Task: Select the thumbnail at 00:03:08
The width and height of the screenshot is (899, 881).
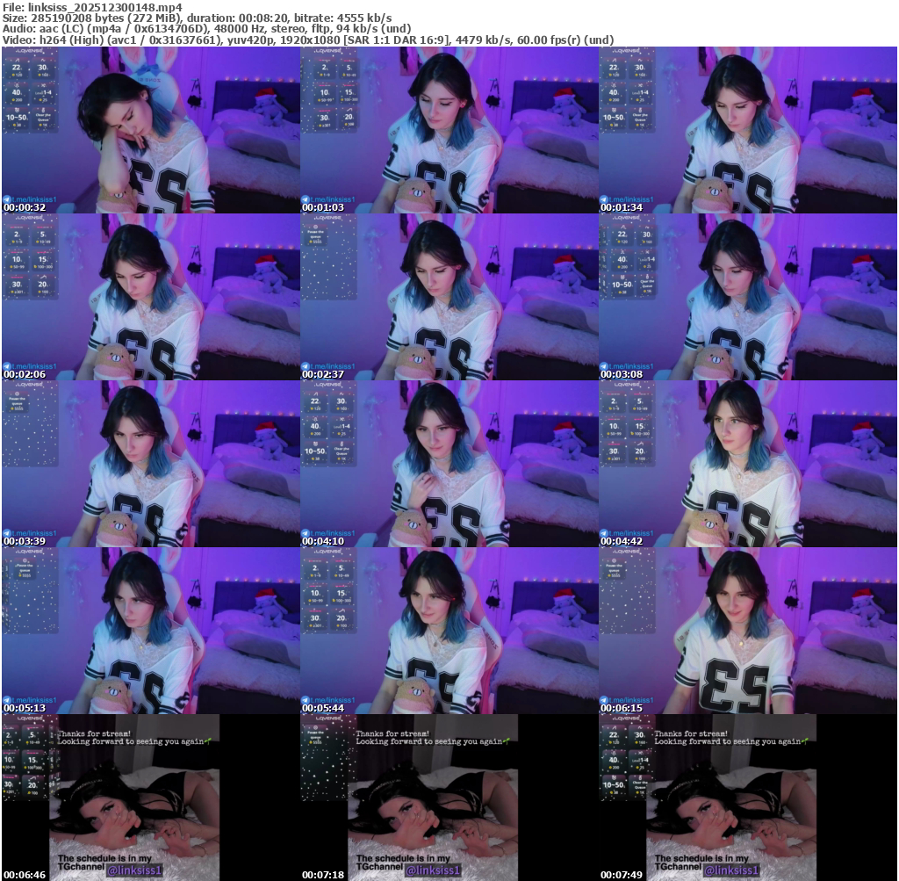Action: coord(748,297)
